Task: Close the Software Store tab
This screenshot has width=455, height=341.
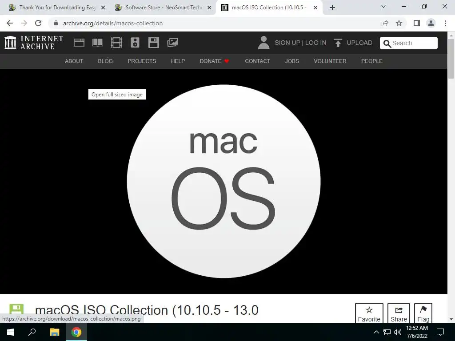Action: point(209,8)
